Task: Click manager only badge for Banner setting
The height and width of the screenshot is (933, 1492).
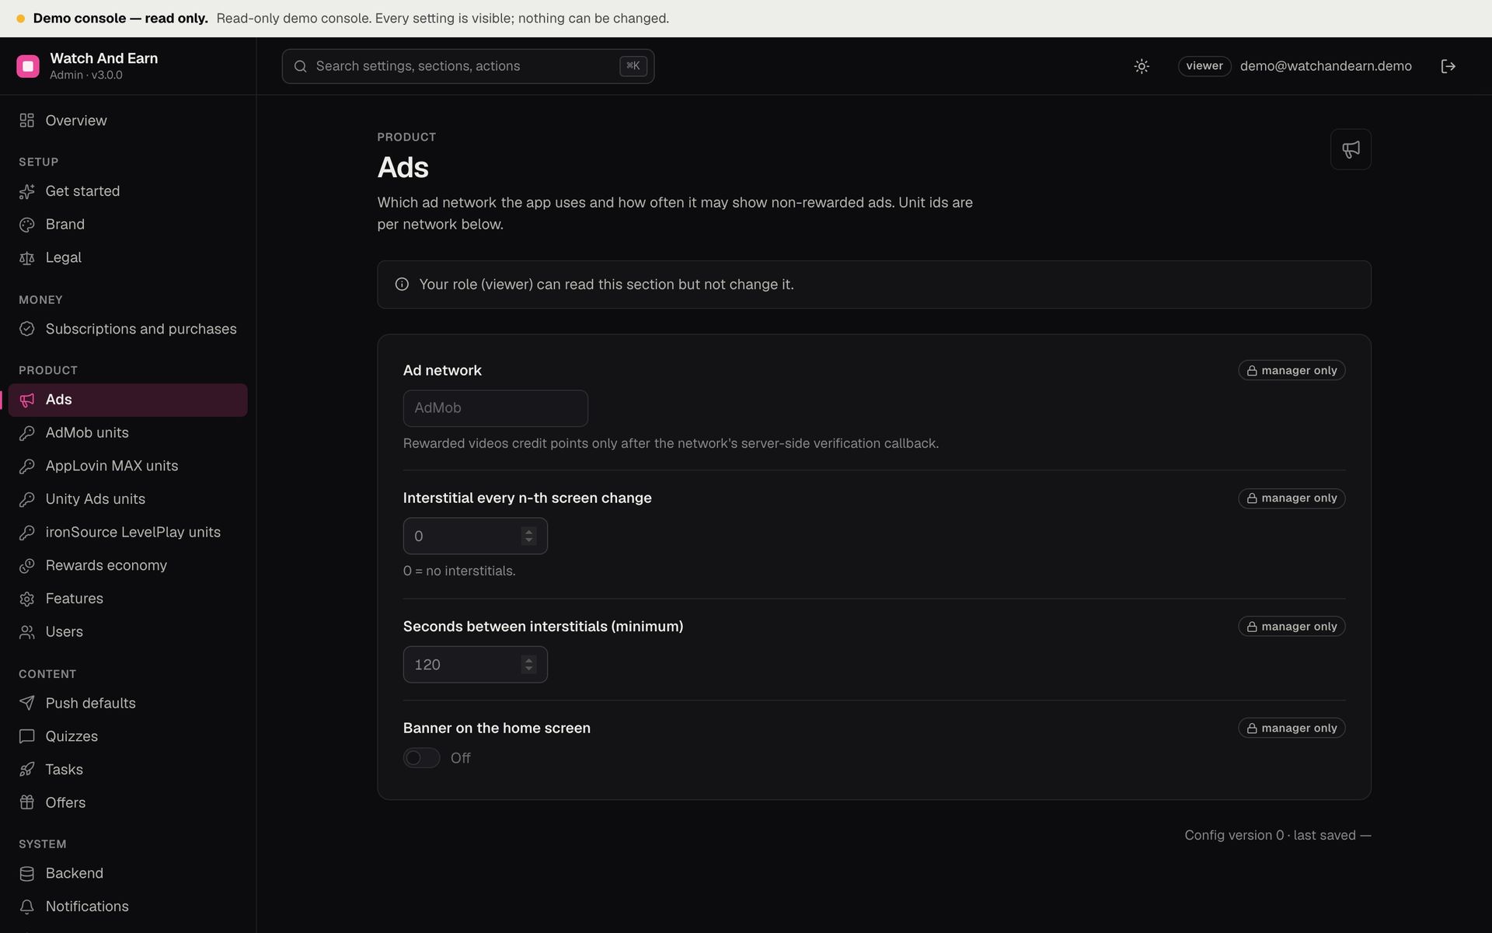Action: [1292, 729]
